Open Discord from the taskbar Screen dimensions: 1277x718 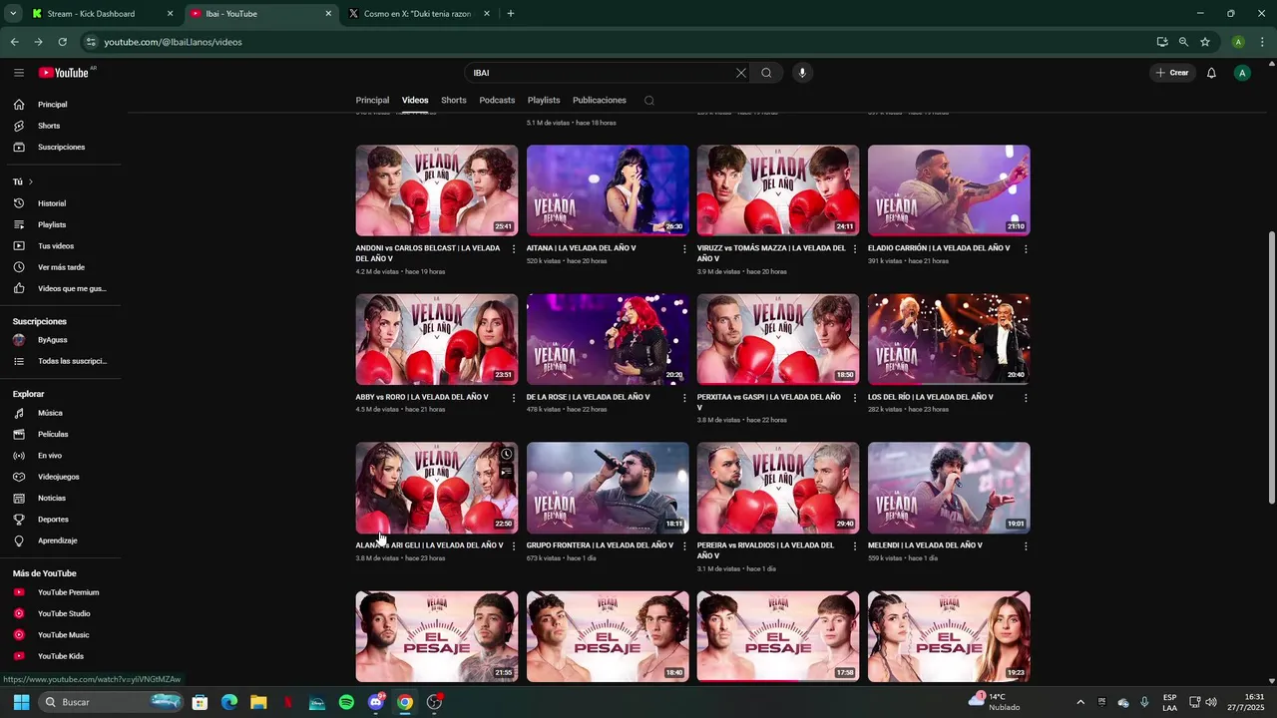pos(376,702)
